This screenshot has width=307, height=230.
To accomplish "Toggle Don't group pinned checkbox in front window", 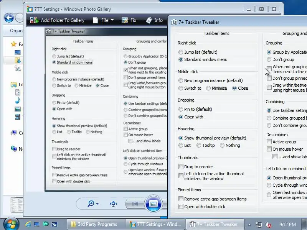I will [269, 78].
